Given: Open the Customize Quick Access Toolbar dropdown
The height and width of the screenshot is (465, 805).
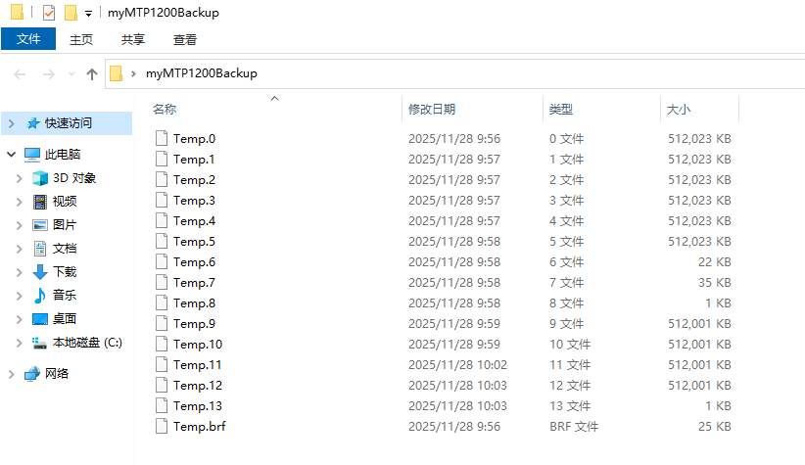Looking at the screenshot, I should coord(88,14).
